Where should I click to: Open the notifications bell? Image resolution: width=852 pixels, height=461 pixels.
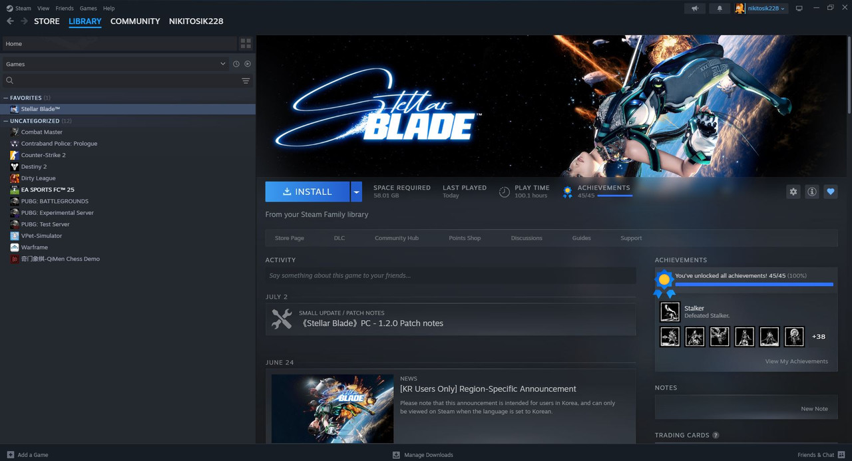pyautogui.click(x=720, y=8)
